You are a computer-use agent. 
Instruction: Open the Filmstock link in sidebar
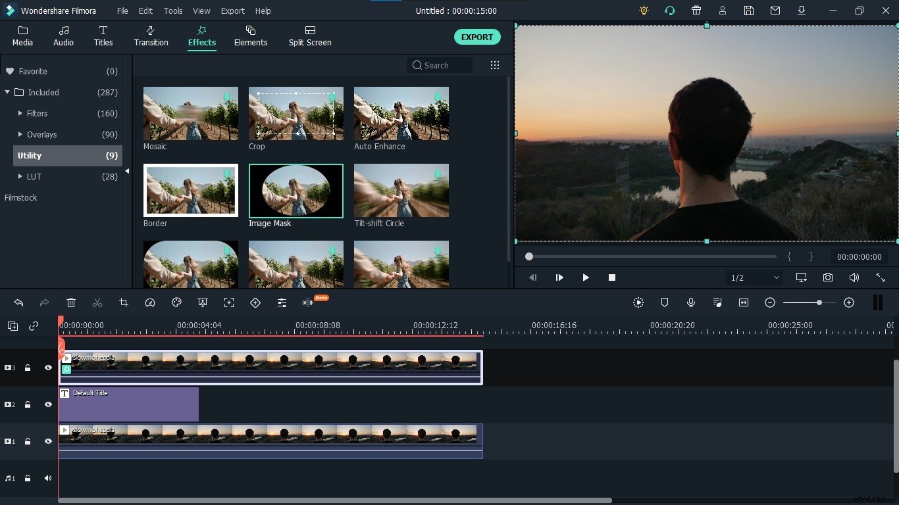point(21,198)
